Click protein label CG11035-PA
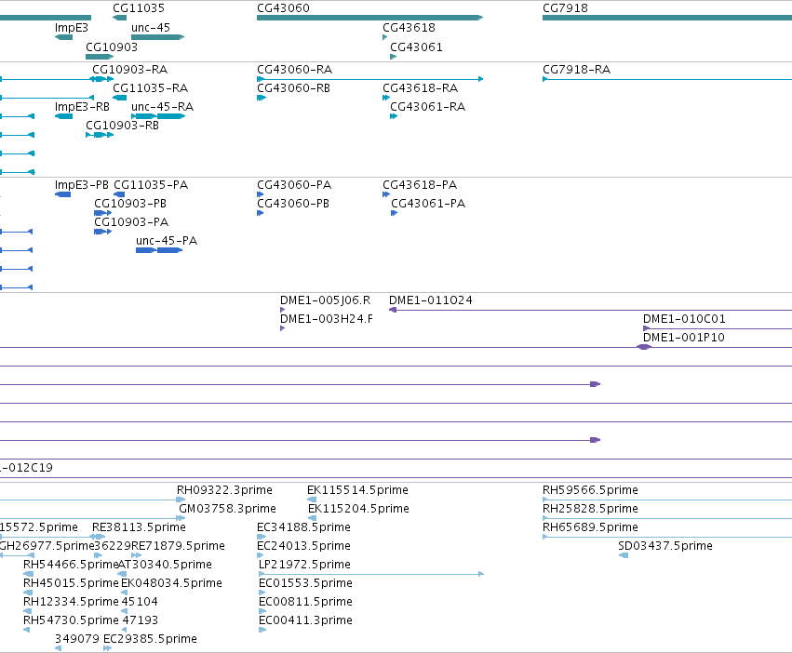The height and width of the screenshot is (653, 792). 151,185
